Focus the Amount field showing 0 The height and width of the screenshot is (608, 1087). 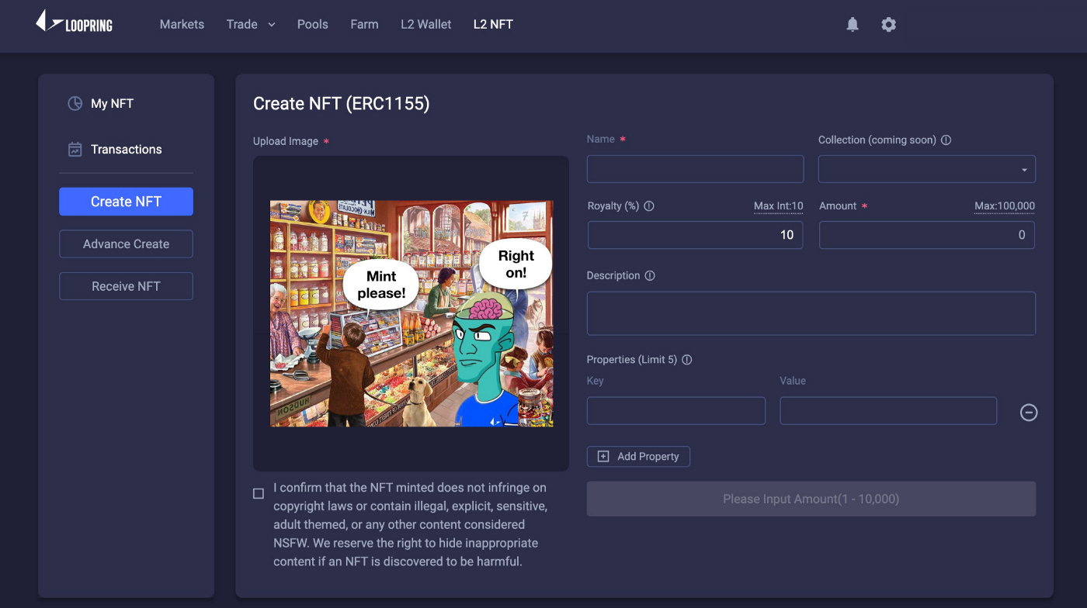(x=927, y=235)
